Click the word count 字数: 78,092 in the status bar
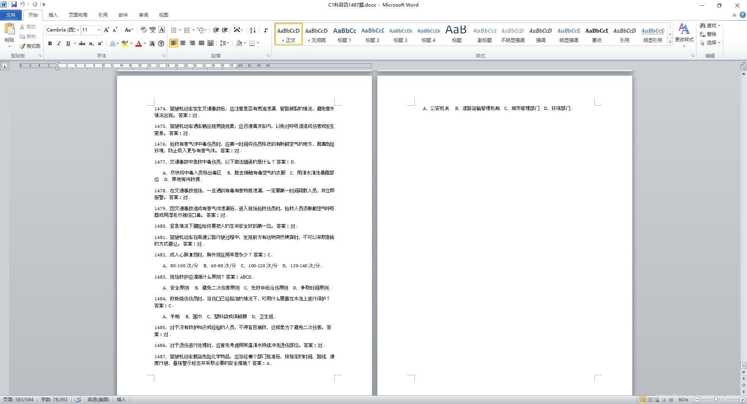This screenshot has width=747, height=404. [x=54, y=400]
